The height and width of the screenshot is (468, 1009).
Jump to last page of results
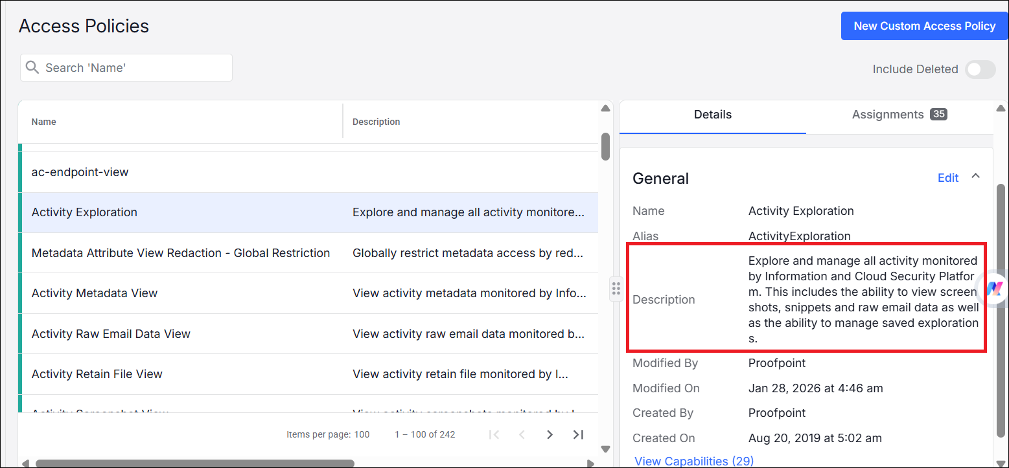[578, 434]
